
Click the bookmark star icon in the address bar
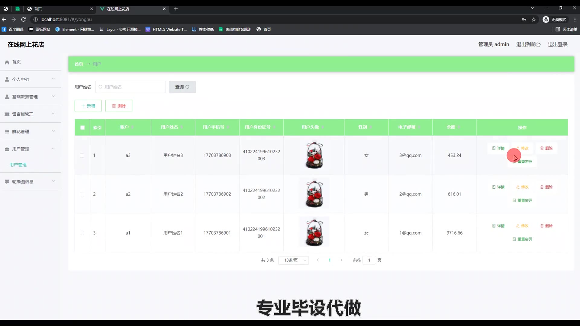coord(534,20)
